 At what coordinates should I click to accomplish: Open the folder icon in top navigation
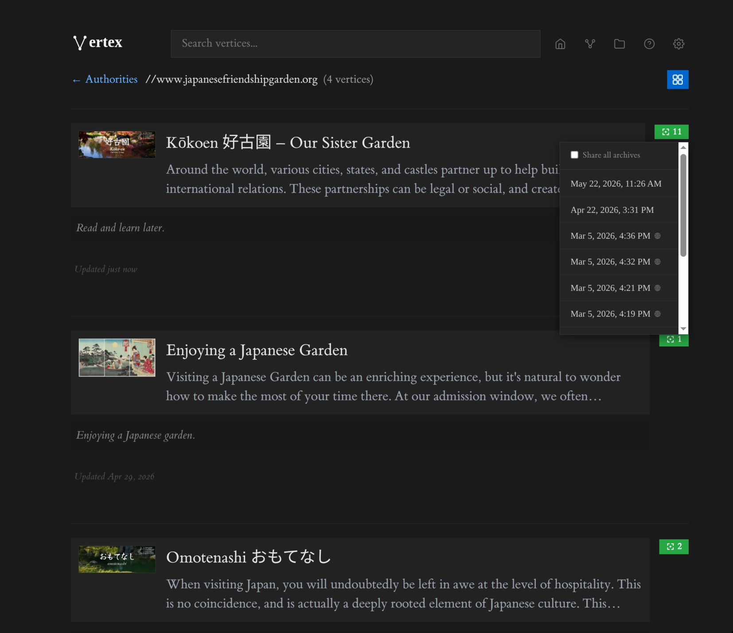620,44
